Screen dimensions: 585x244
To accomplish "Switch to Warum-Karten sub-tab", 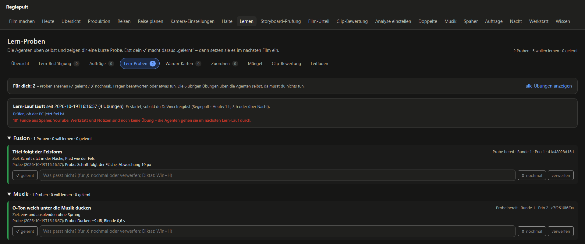I will [183, 63].
